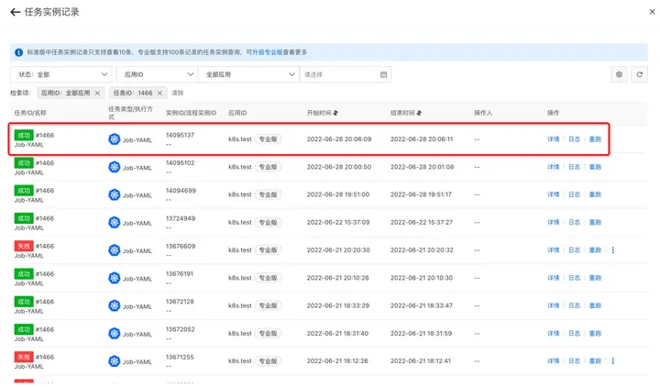Open the settings gear icon above table
This screenshot has width=660, height=387.
pyautogui.click(x=620, y=74)
